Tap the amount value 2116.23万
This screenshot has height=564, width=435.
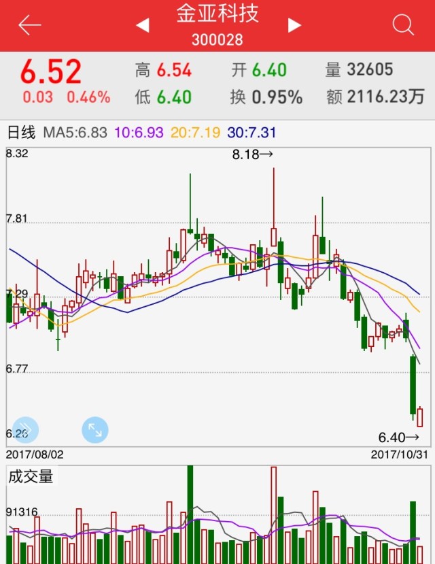point(386,97)
